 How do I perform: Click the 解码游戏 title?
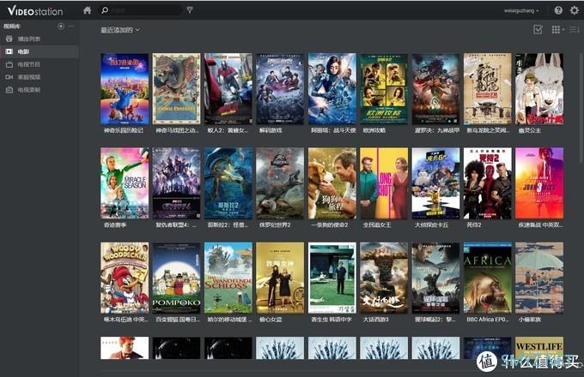[x=271, y=130]
